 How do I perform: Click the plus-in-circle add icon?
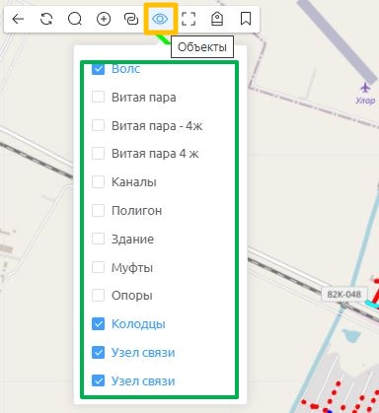click(x=104, y=19)
